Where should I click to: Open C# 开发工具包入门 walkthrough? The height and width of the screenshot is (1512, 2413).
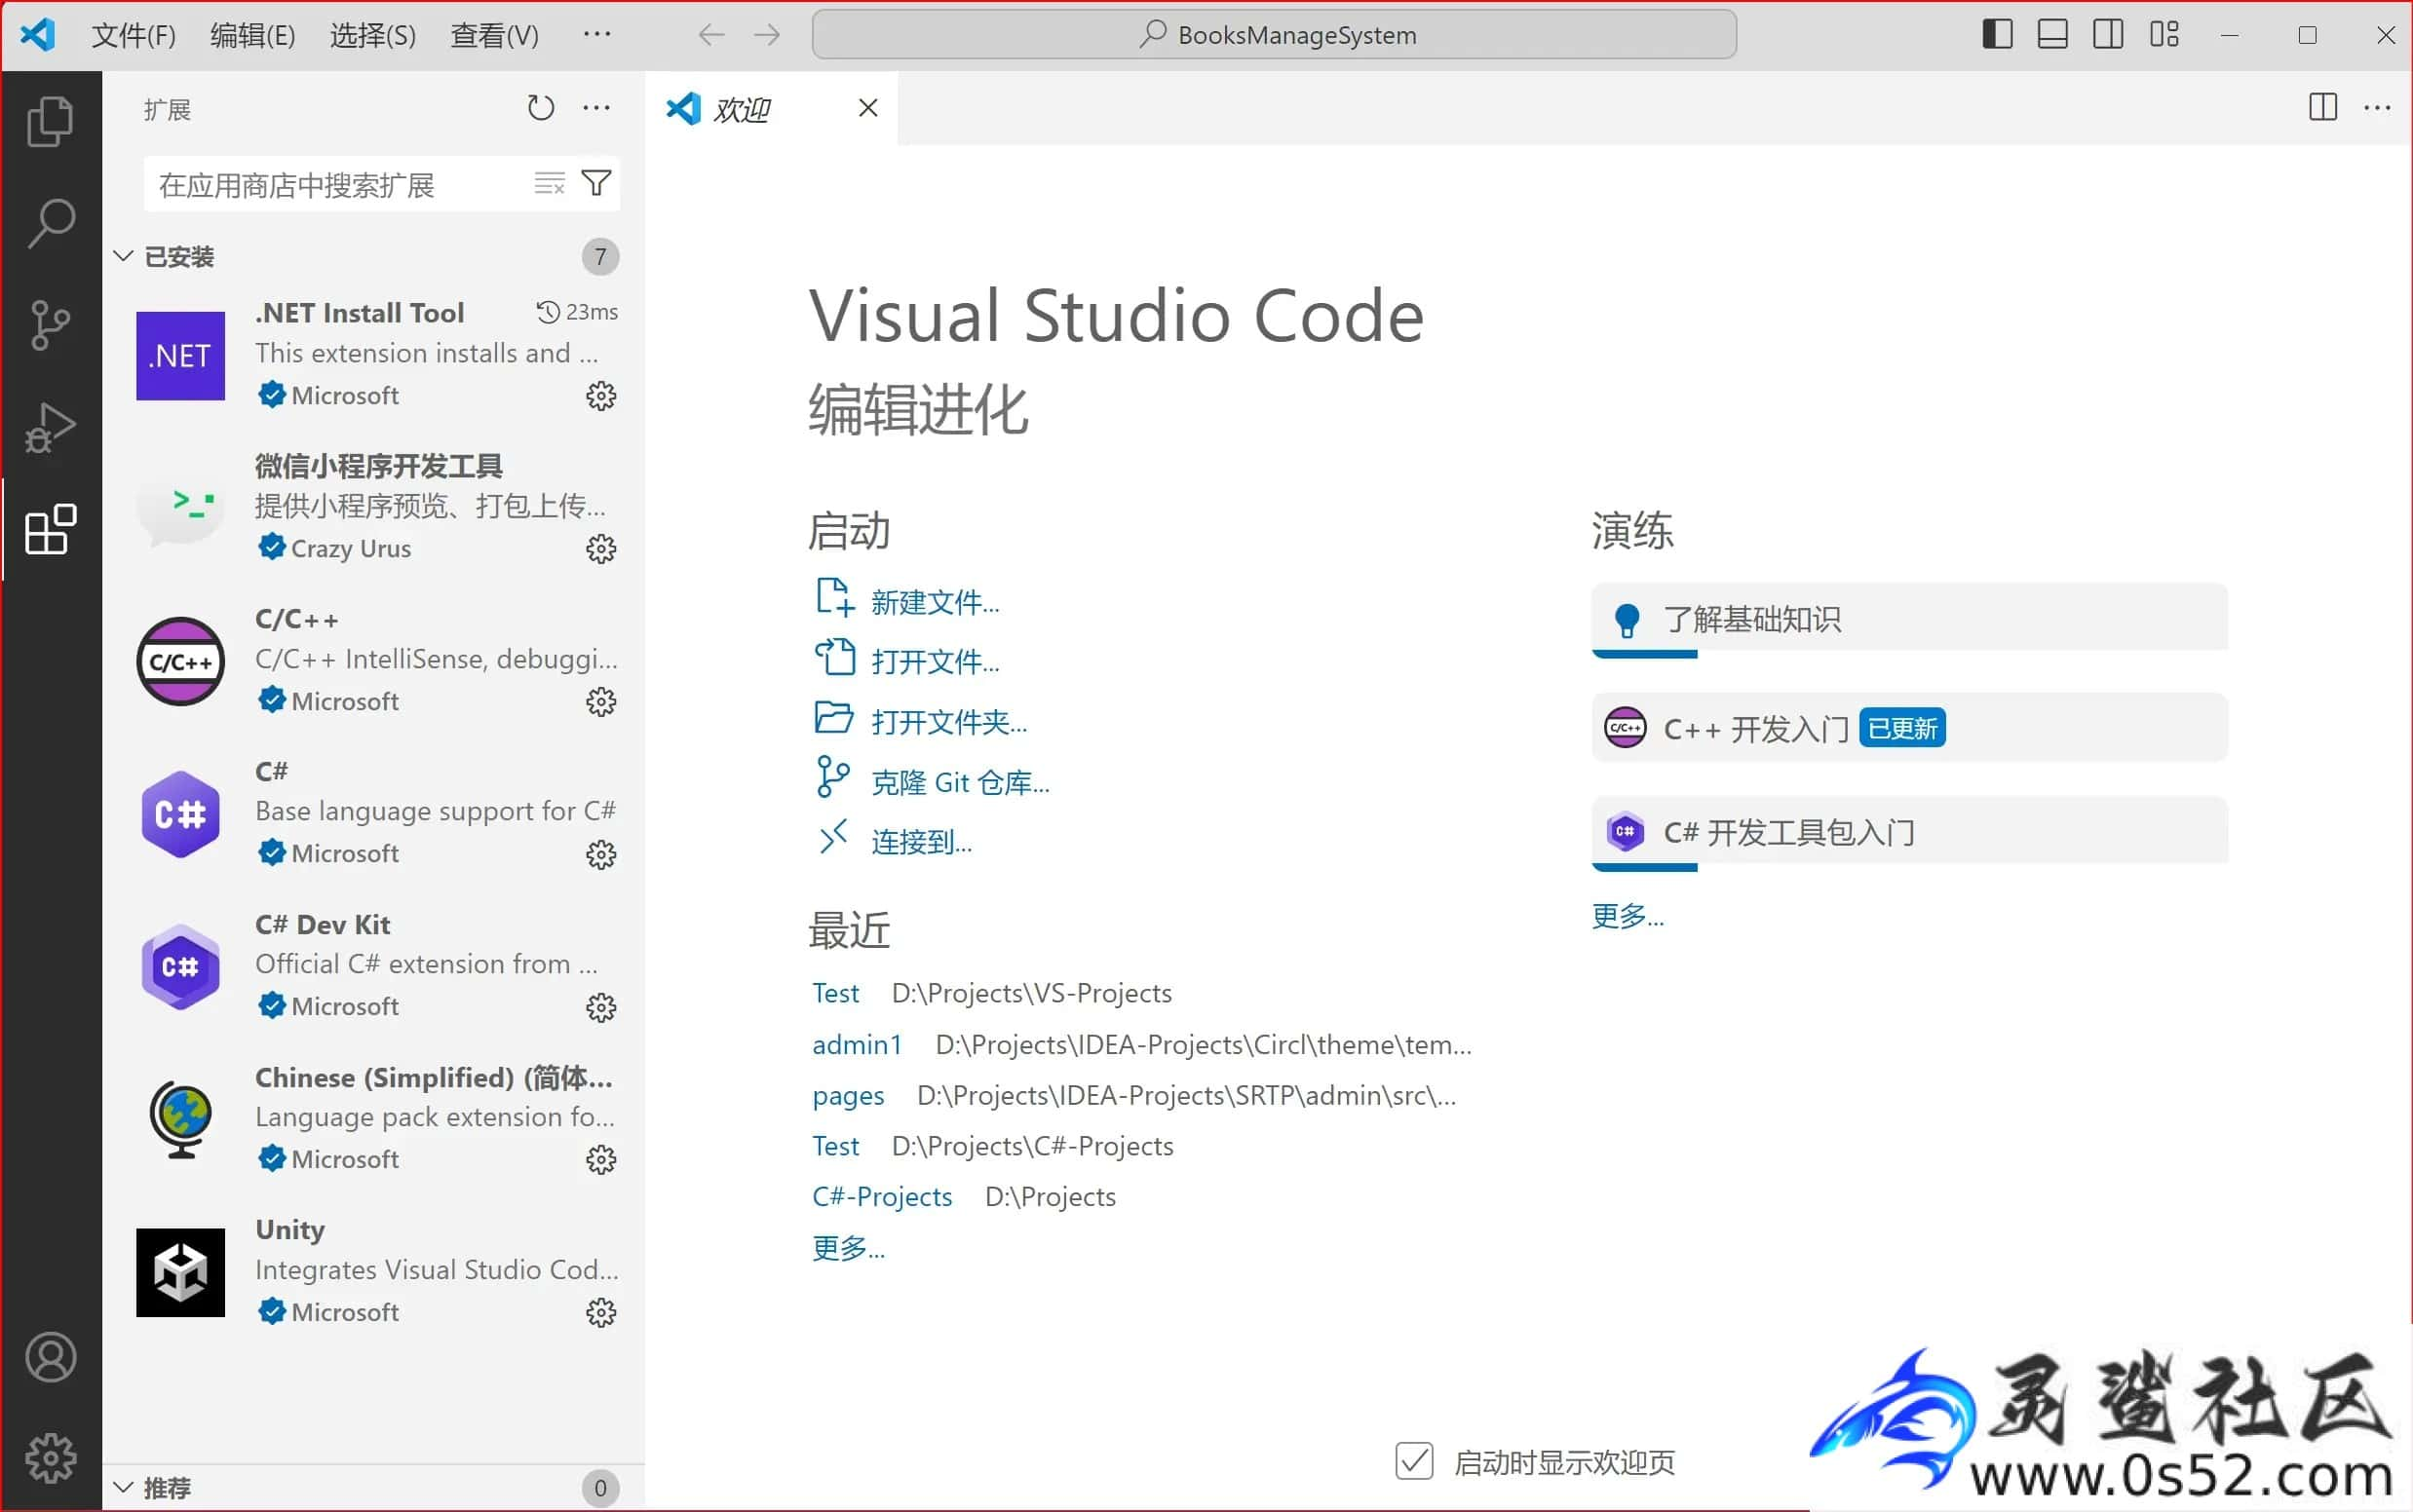point(1909,832)
